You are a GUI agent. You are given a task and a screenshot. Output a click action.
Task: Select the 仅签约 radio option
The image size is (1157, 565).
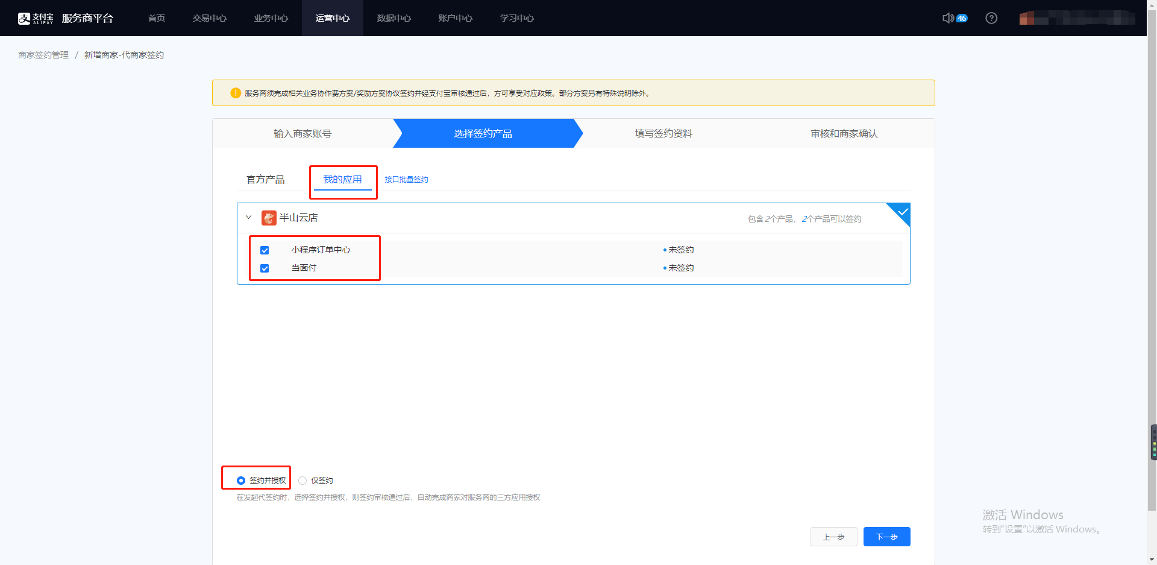(303, 481)
